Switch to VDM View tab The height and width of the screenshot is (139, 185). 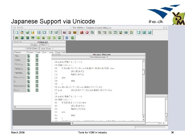point(32,48)
